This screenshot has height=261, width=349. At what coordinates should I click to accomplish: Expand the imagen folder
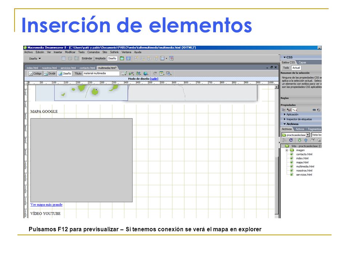[x=287, y=150]
